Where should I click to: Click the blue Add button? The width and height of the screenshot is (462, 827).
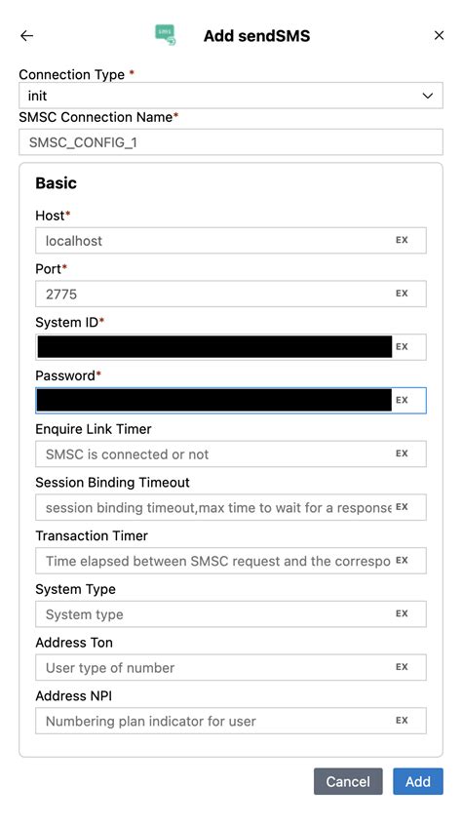pos(418,781)
